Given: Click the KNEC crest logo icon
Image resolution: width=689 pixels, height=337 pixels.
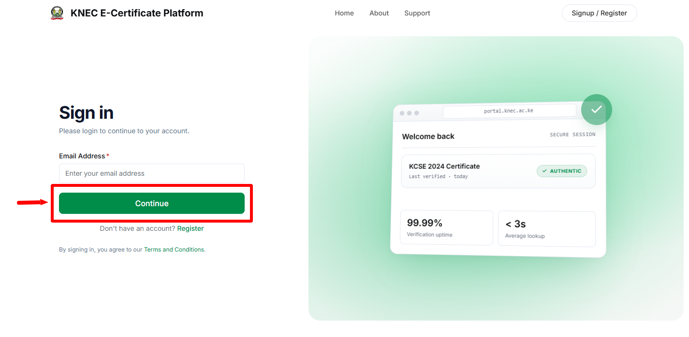Looking at the screenshot, I should pos(57,13).
